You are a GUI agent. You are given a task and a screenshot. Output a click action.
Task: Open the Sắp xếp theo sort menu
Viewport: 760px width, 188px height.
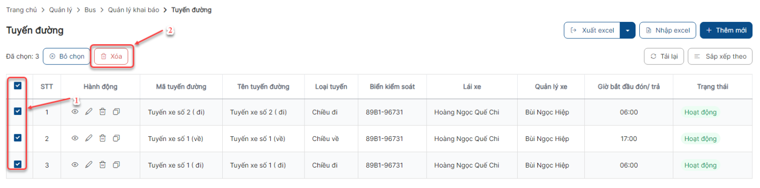[x=720, y=56]
